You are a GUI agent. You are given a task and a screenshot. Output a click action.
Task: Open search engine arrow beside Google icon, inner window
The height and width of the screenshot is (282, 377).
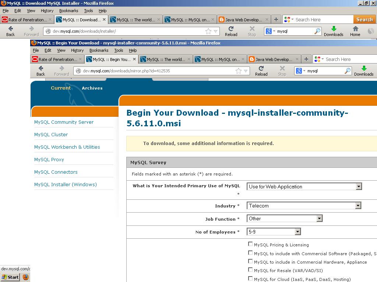point(304,71)
